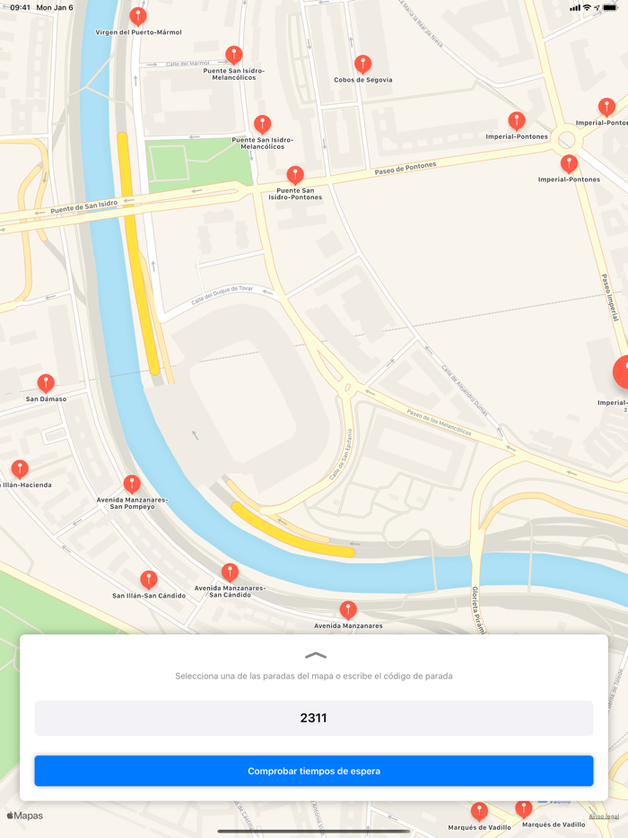Open the Aviso legal link
Screen dimensions: 628x838
pyautogui.click(x=604, y=816)
